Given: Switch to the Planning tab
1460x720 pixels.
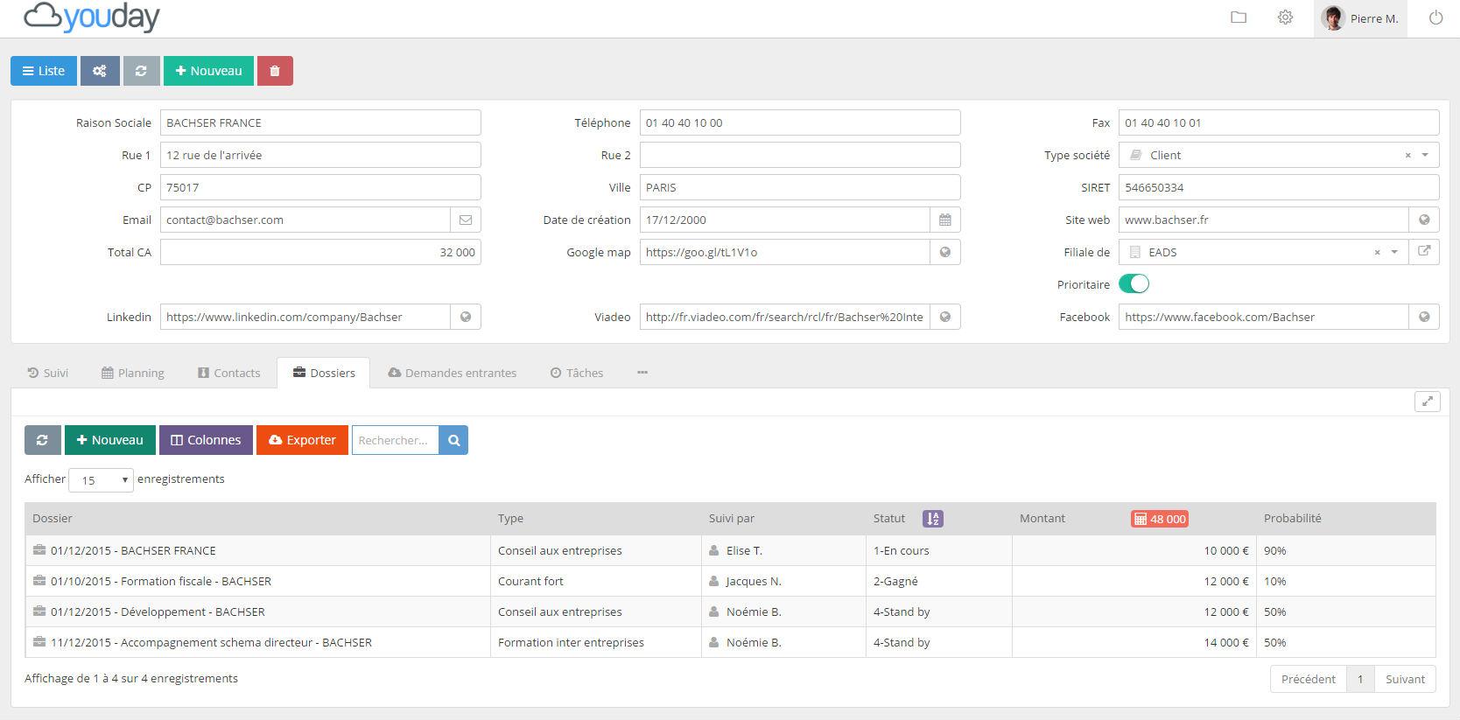Looking at the screenshot, I should click(x=133, y=373).
